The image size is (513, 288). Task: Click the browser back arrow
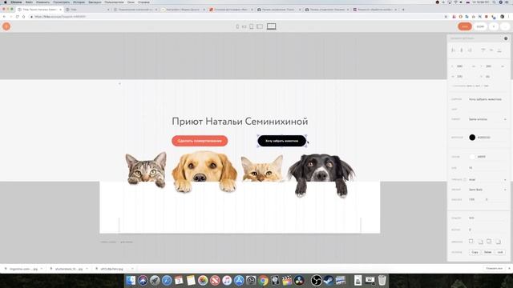(x=4, y=16)
